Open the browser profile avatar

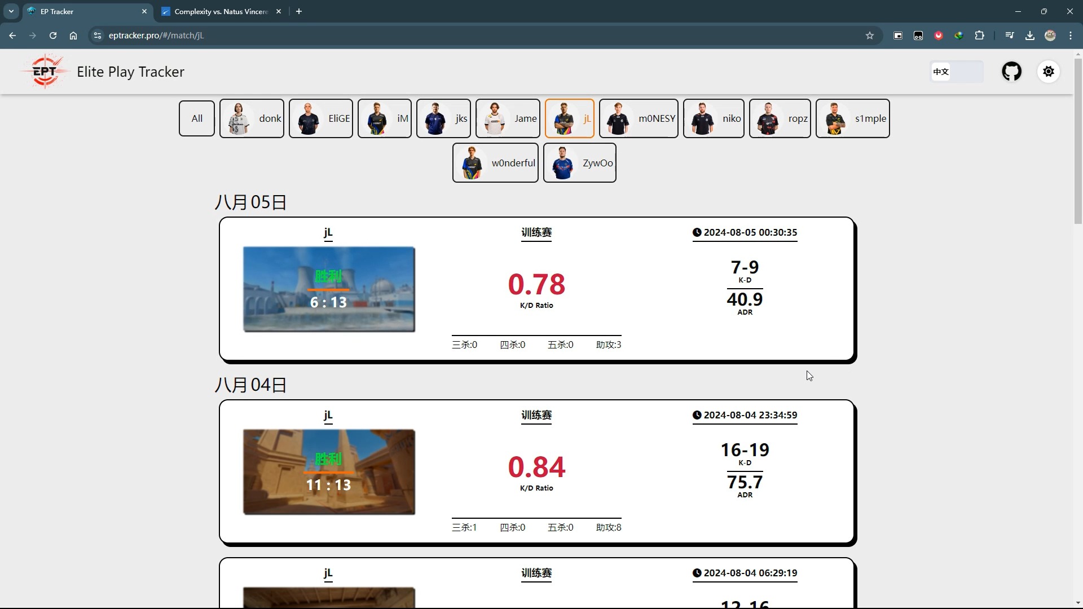1050,36
